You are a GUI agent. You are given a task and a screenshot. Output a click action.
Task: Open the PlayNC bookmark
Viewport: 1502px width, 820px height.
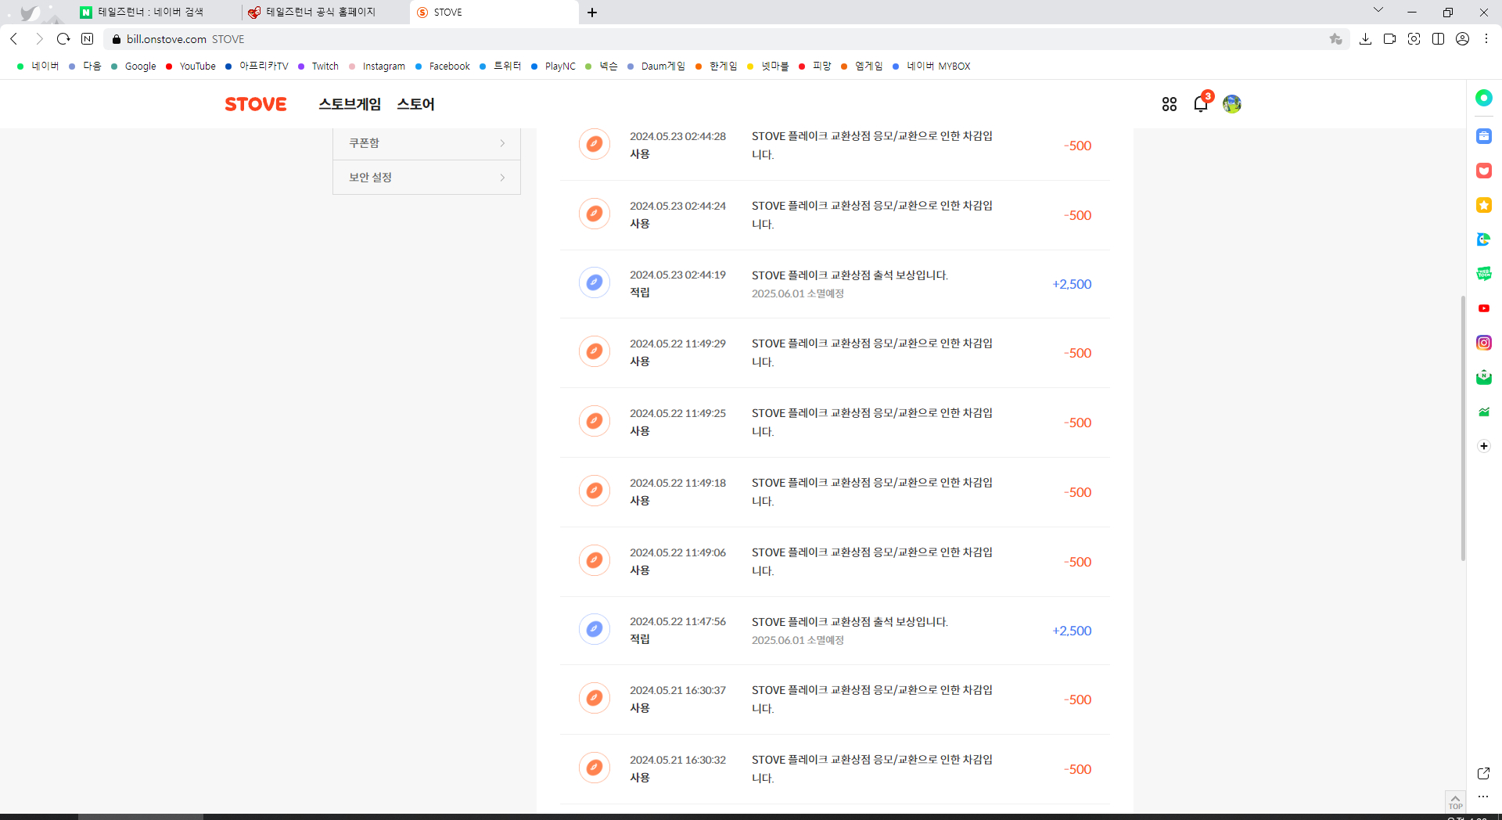(553, 67)
